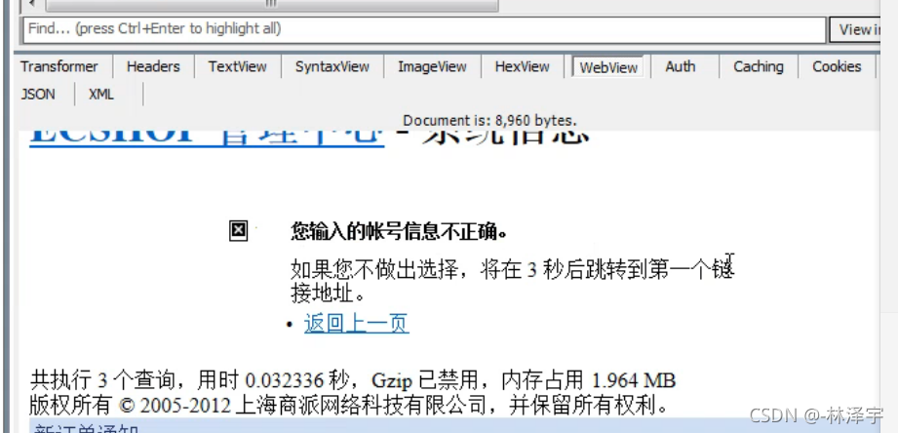Open the Cookies tab
This screenshot has height=433, width=898.
[837, 67]
